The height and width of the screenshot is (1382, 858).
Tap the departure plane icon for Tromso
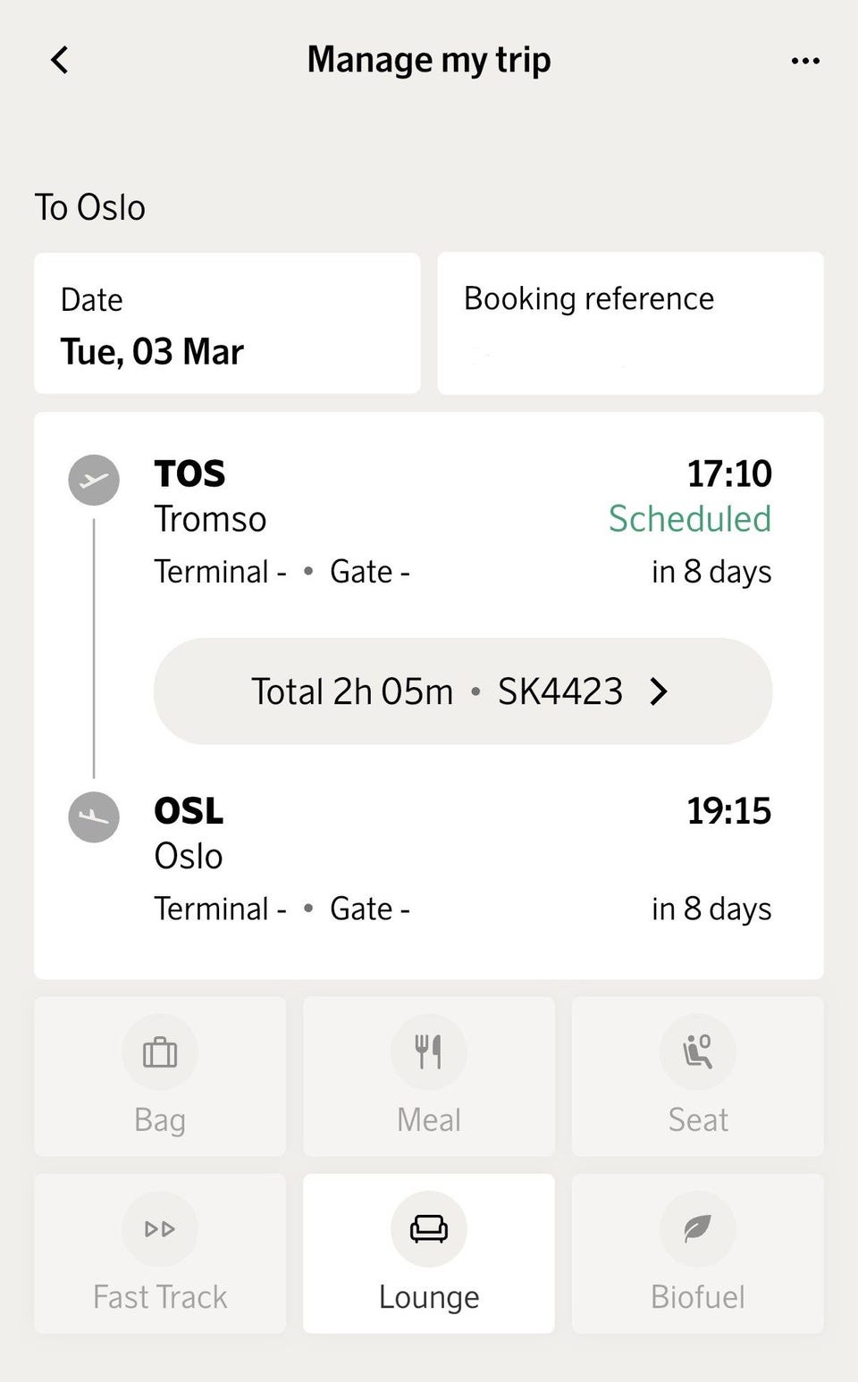pyautogui.click(x=94, y=481)
